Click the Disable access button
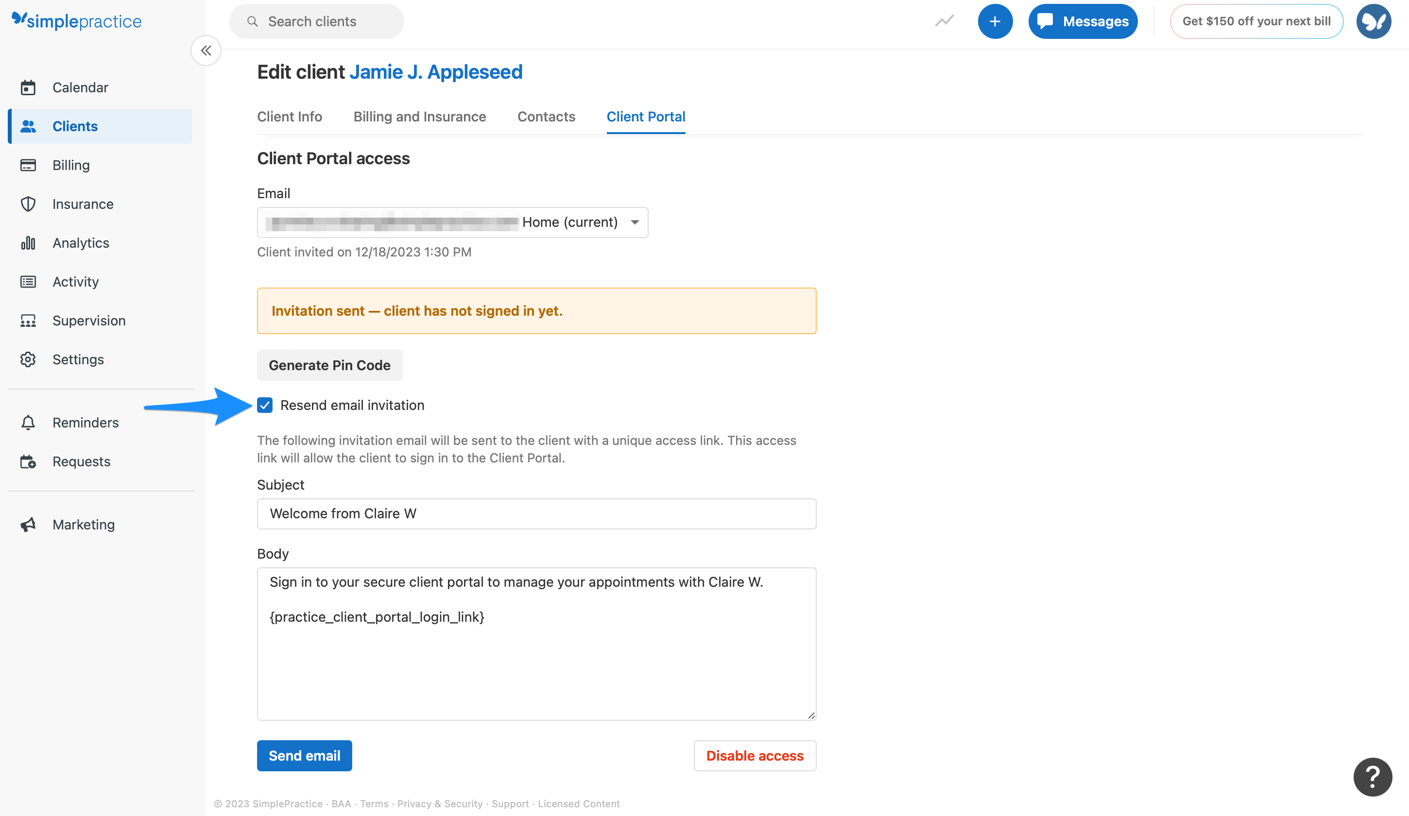 click(755, 756)
